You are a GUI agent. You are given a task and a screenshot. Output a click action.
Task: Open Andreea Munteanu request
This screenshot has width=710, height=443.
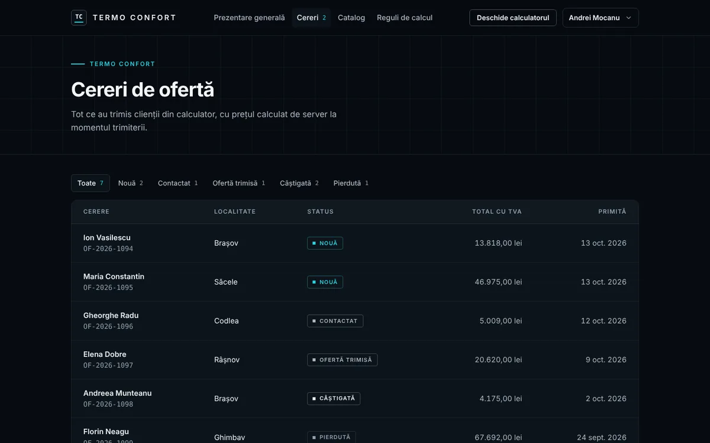(355, 399)
